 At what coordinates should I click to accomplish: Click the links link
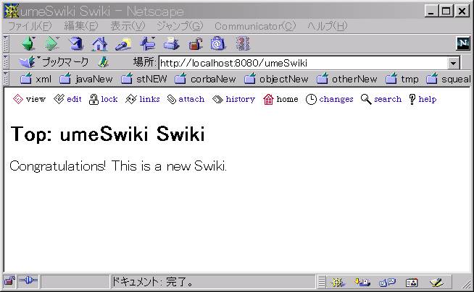pos(149,99)
